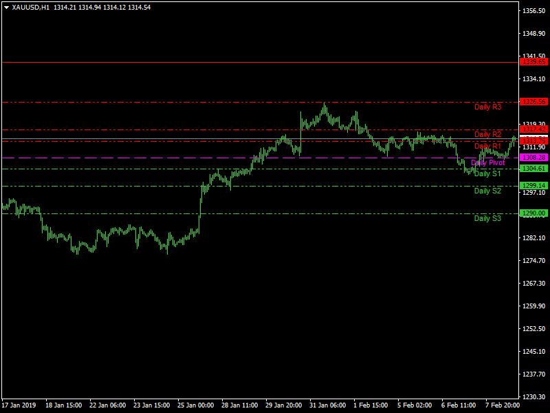The image size is (550, 413).
Task: Click the 25 Jan 00:00 time axis label
Action: point(195,405)
